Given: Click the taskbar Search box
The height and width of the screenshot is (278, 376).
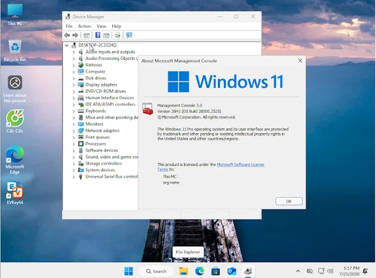Looking at the screenshot, I should (x=156, y=271).
